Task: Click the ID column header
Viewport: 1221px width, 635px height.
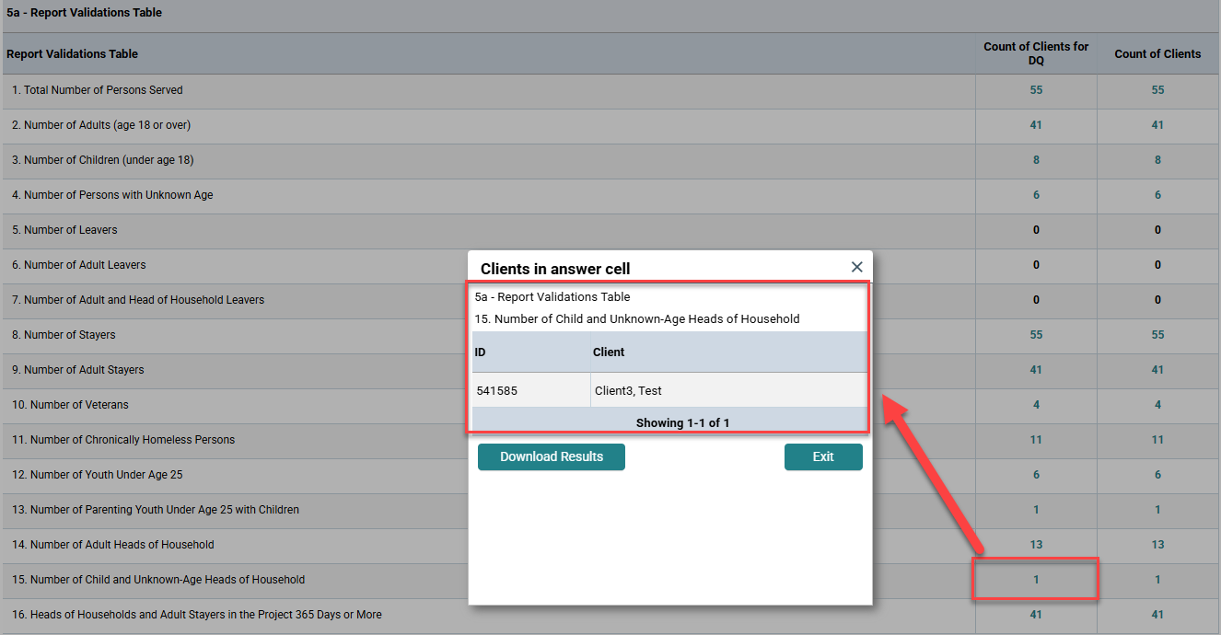Action: 480,352
